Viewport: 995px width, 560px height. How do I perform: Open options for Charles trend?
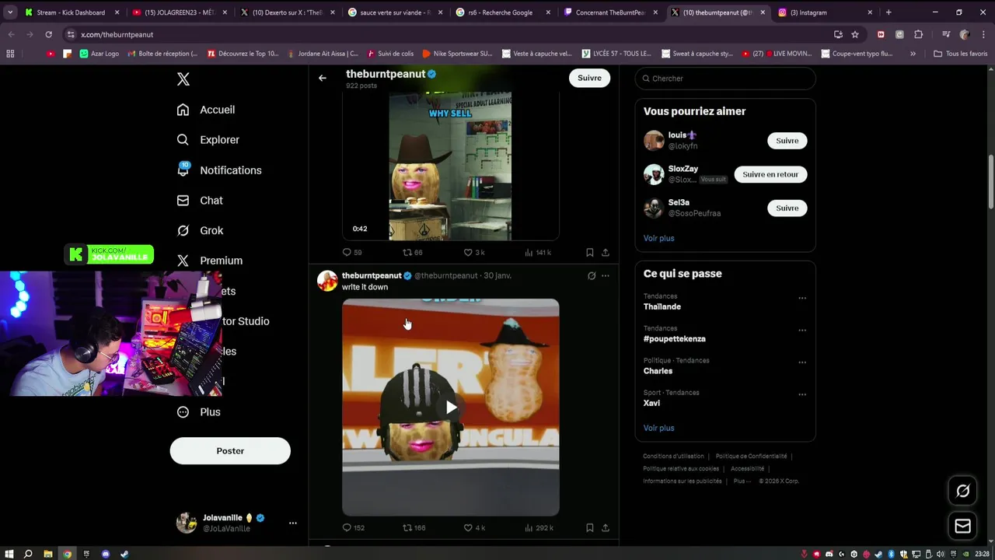[802, 362]
